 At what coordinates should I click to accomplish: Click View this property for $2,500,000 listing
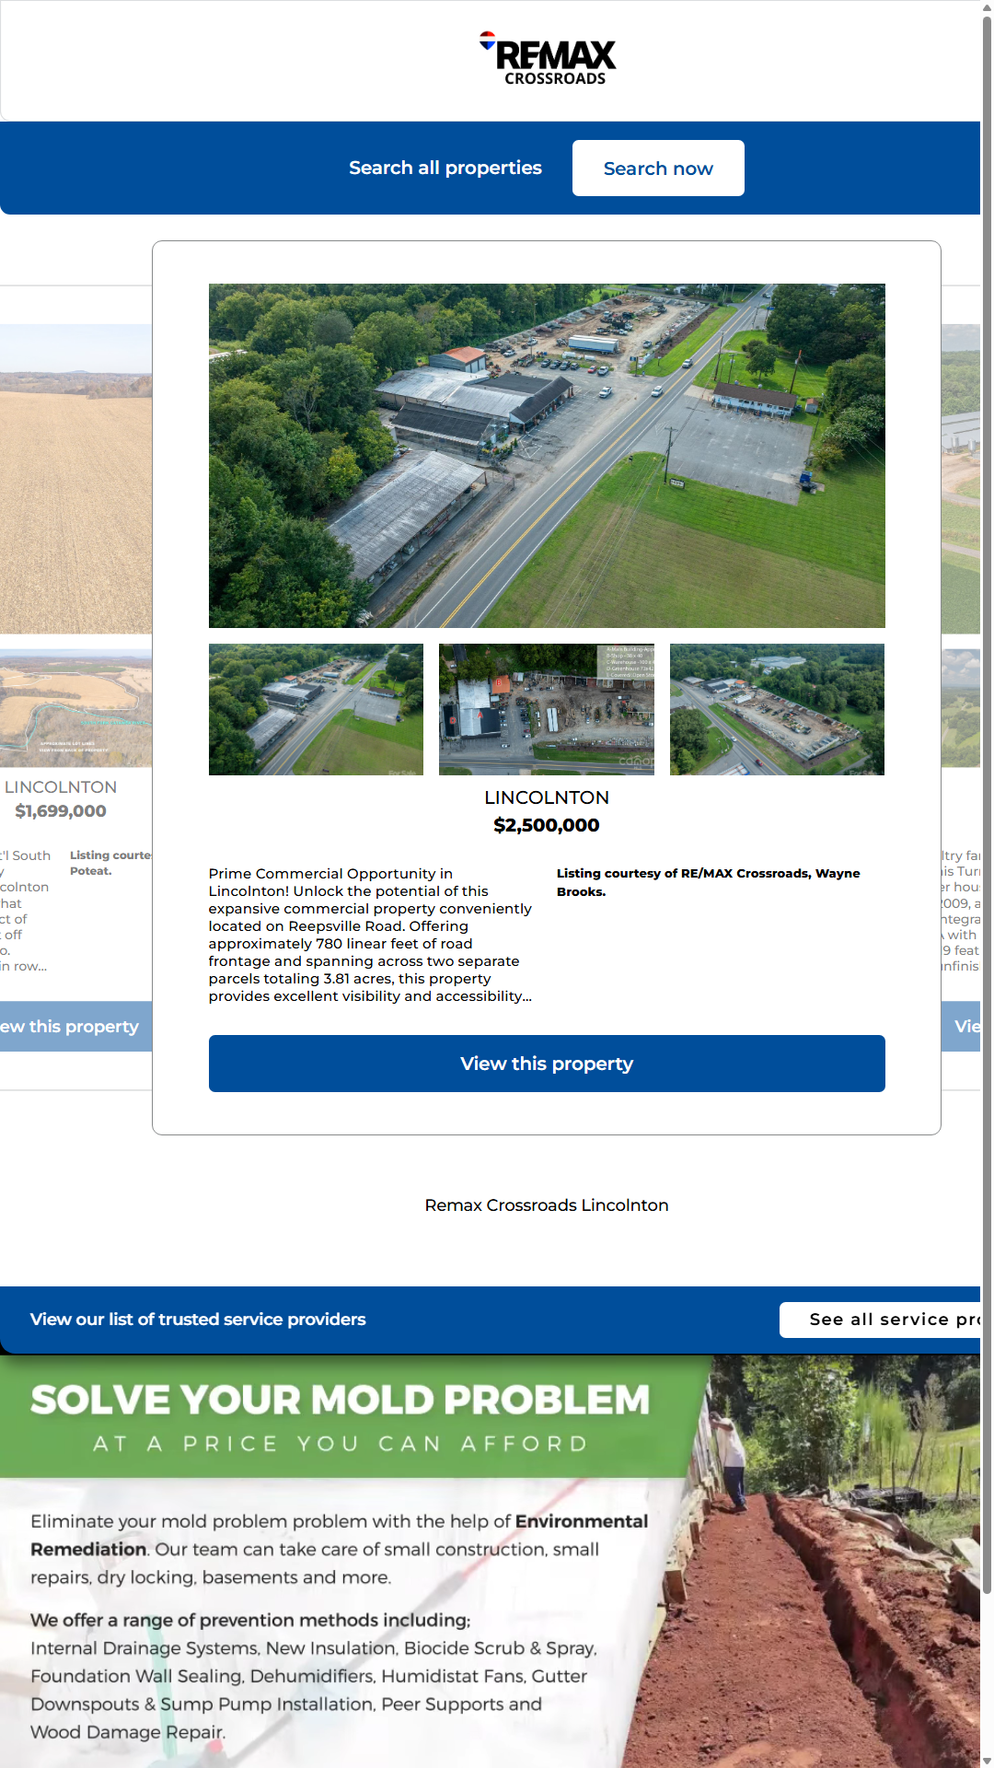[x=547, y=1064]
